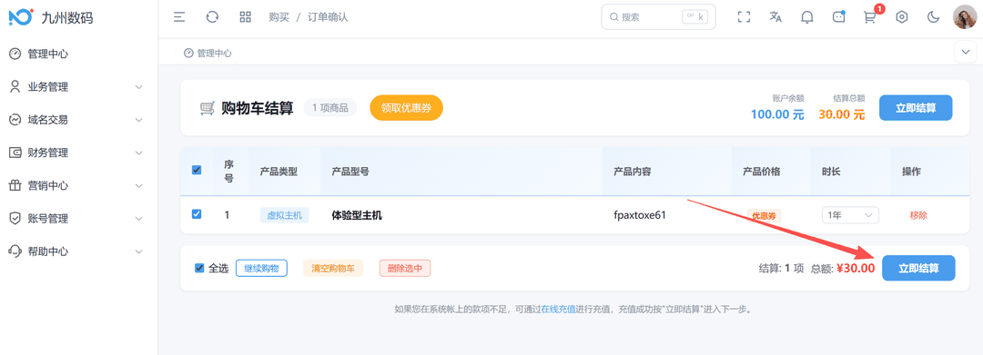Expand the 业务管理 menu chevron
Image resolution: width=983 pixels, height=355 pixels.
139,87
